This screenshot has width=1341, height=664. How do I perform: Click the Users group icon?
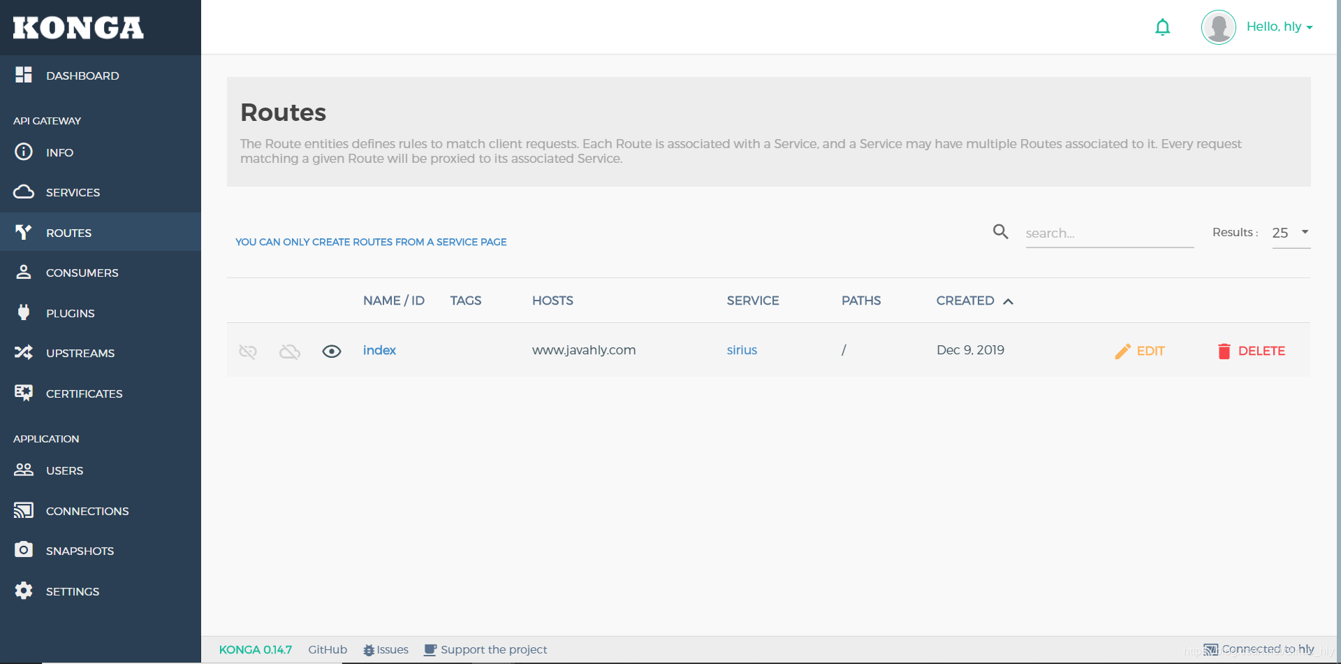click(x=24, y=470)
